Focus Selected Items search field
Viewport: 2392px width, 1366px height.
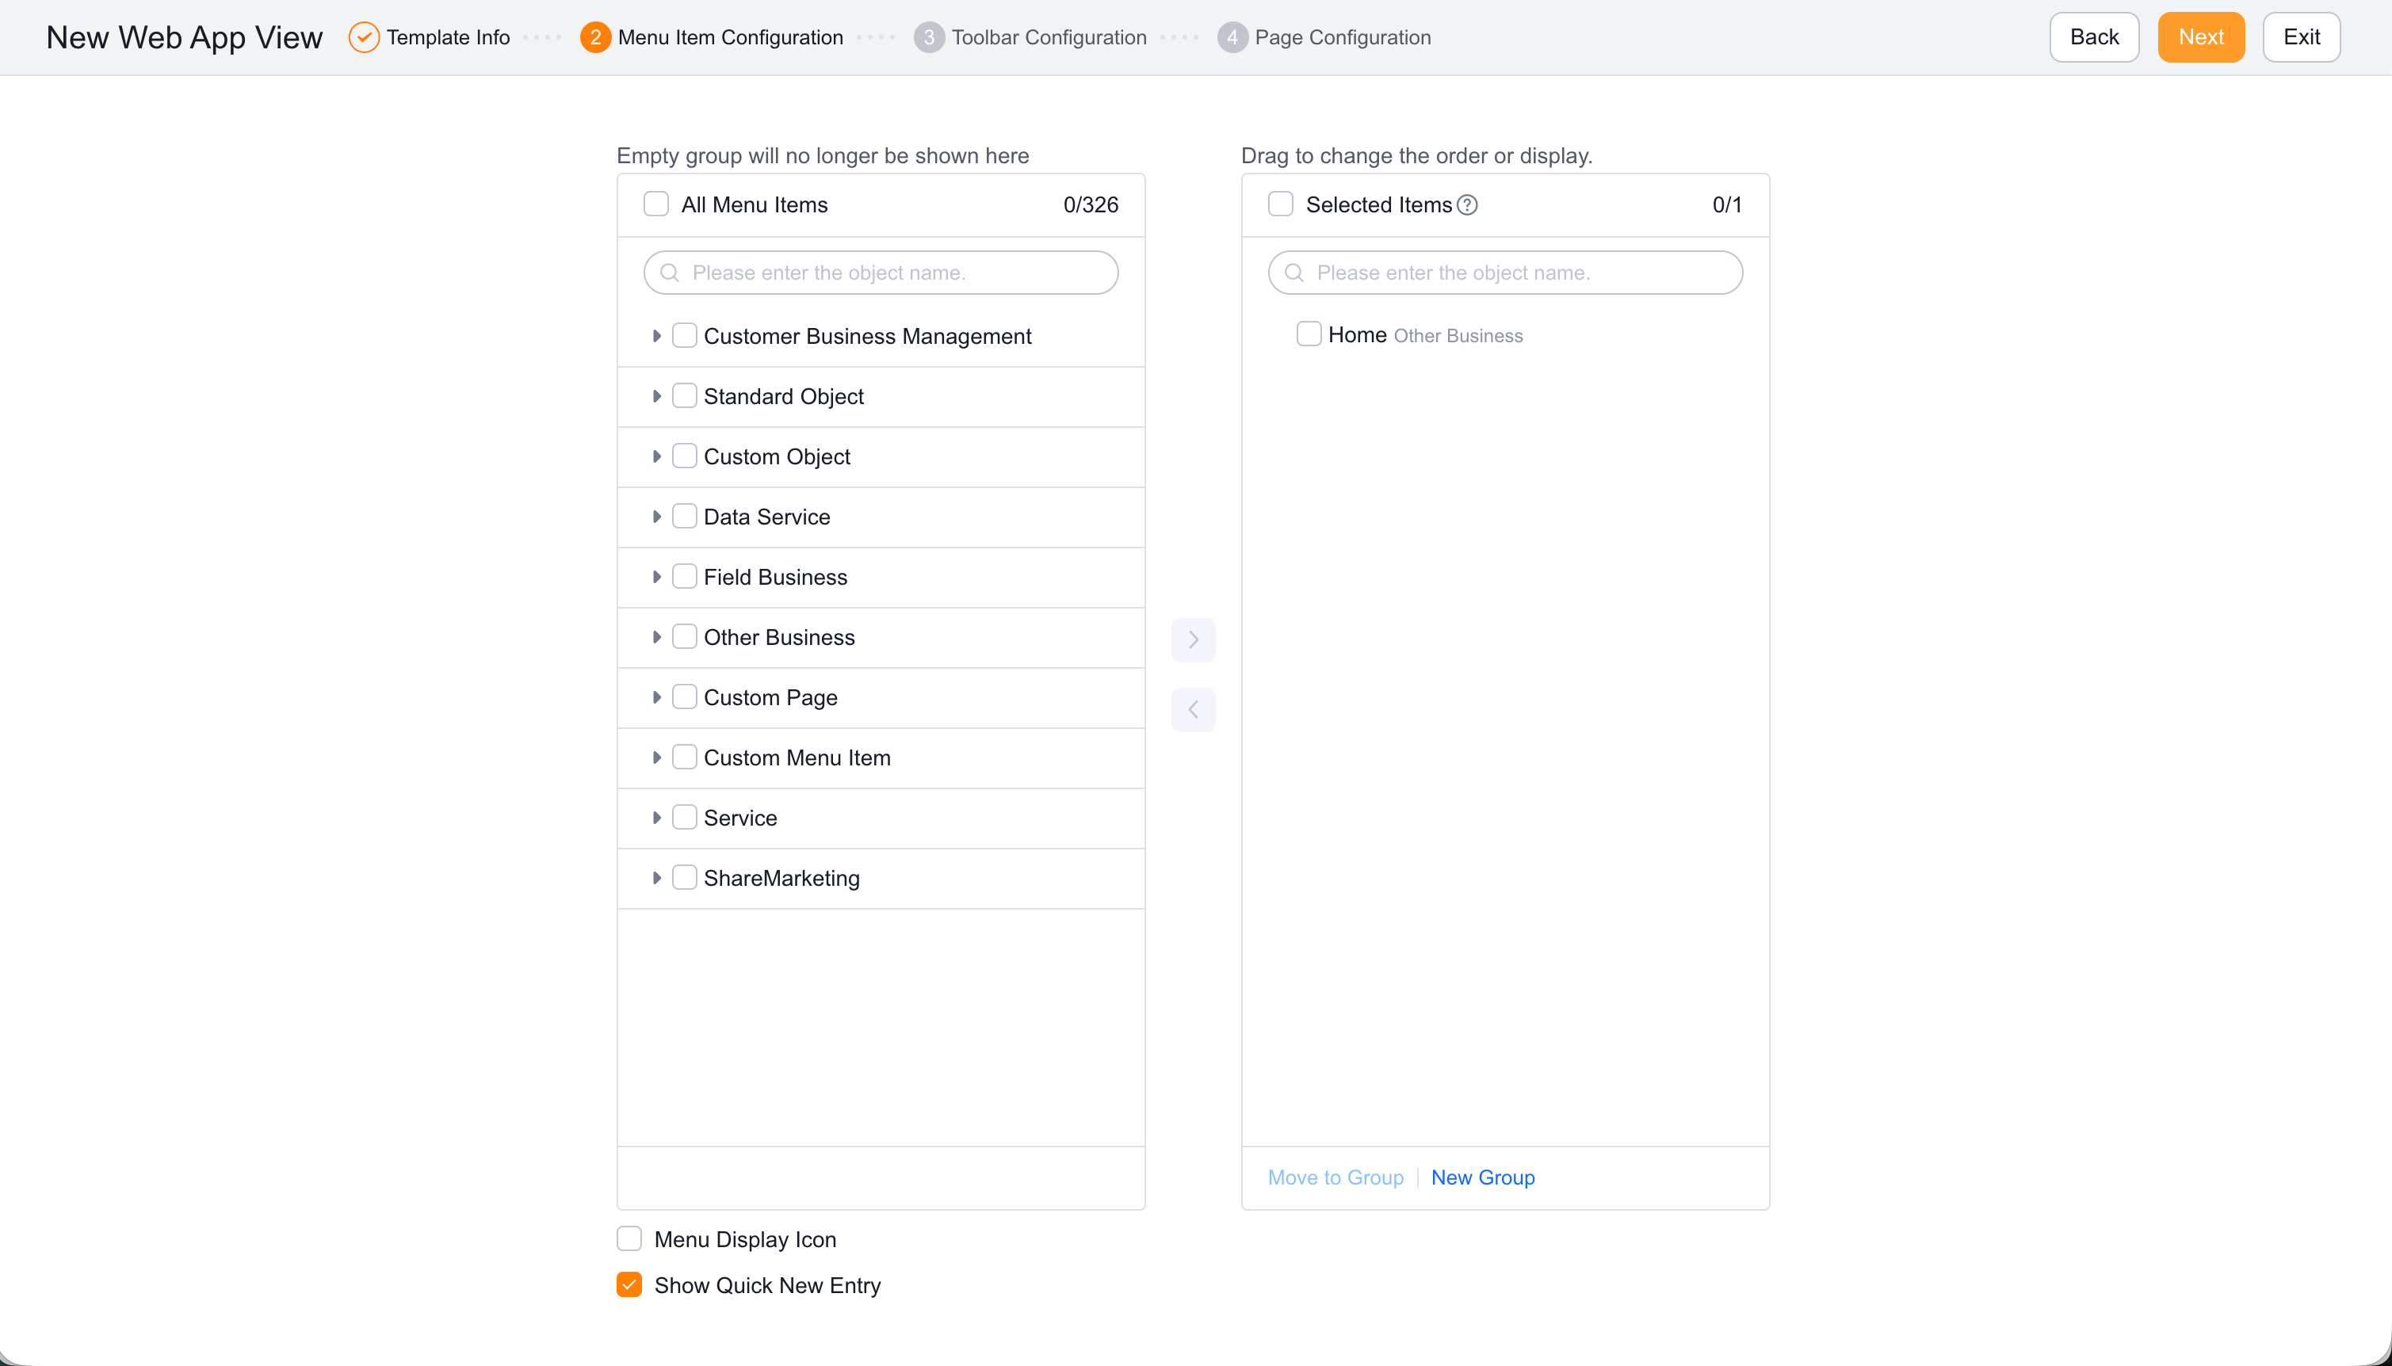(x=1505, y=272)
